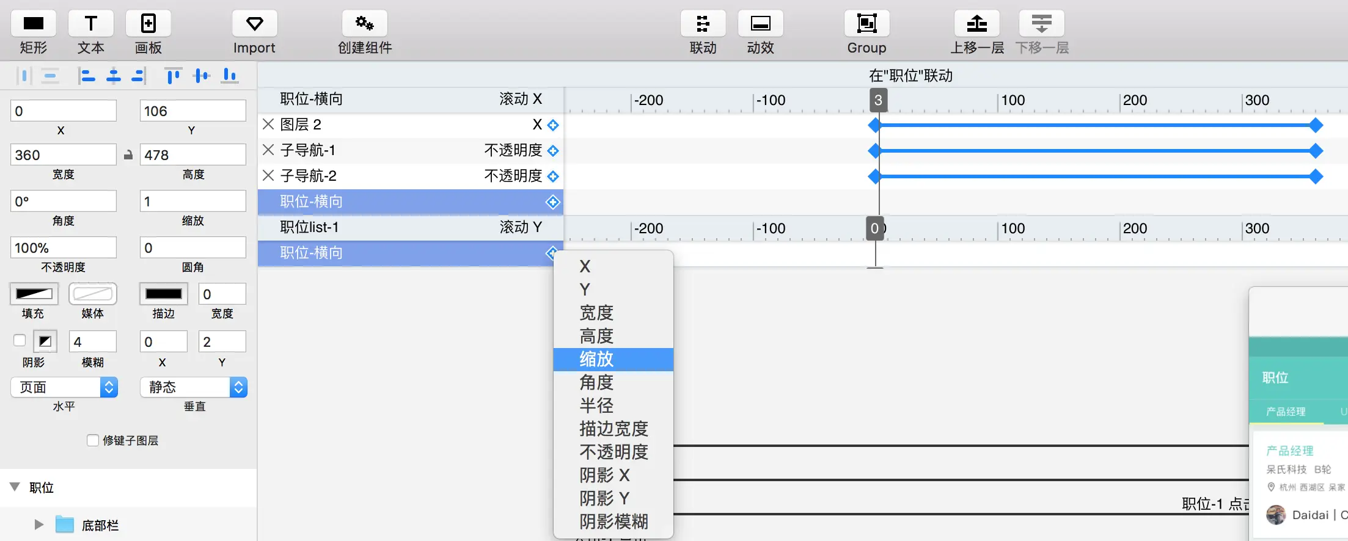
Task: Open the 描边 stroke color swatch
Action: [163, 294]
